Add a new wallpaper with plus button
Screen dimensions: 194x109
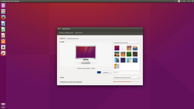[115, 72]
